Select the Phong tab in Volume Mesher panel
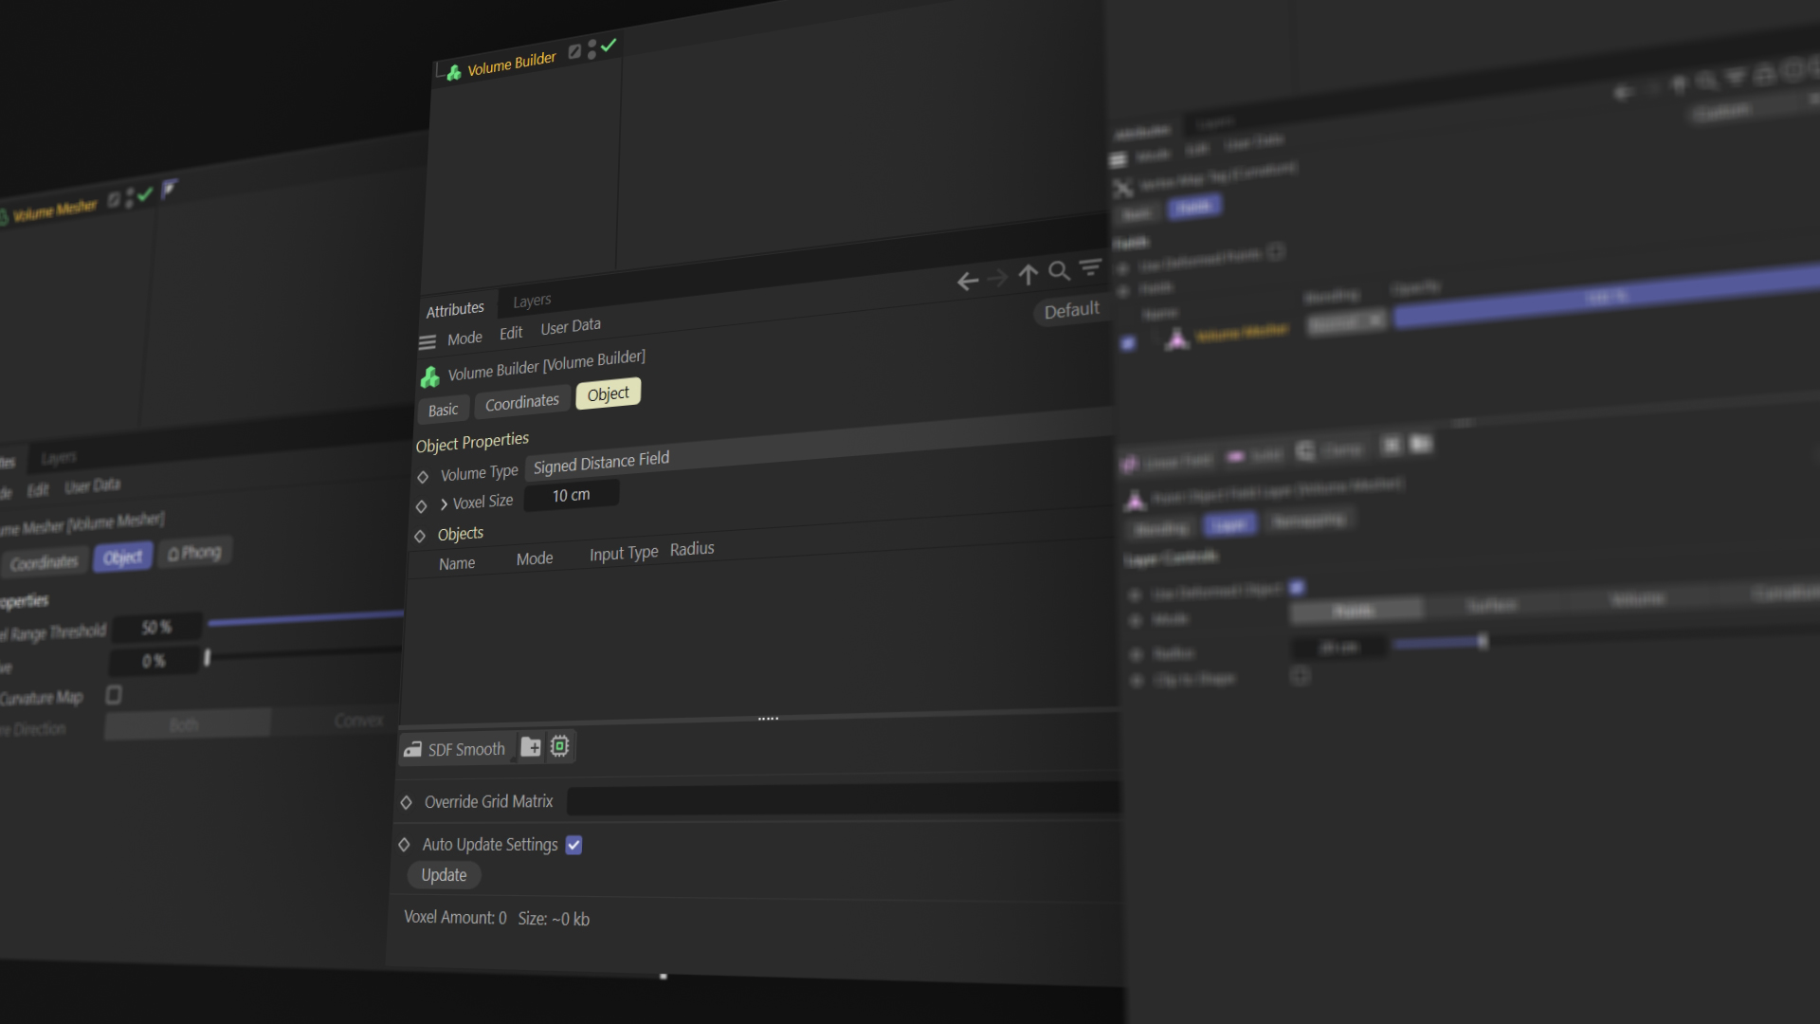 point(194,552)
